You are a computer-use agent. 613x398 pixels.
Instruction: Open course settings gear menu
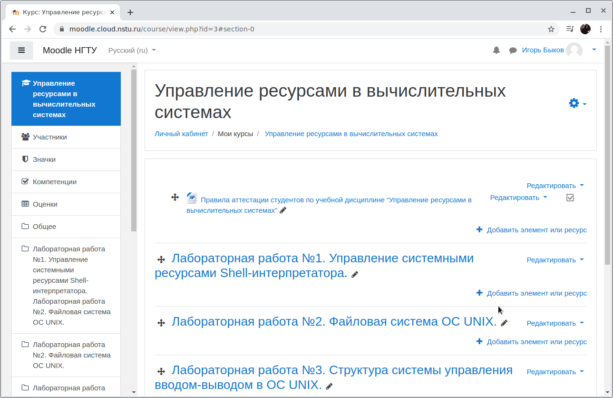577,103
